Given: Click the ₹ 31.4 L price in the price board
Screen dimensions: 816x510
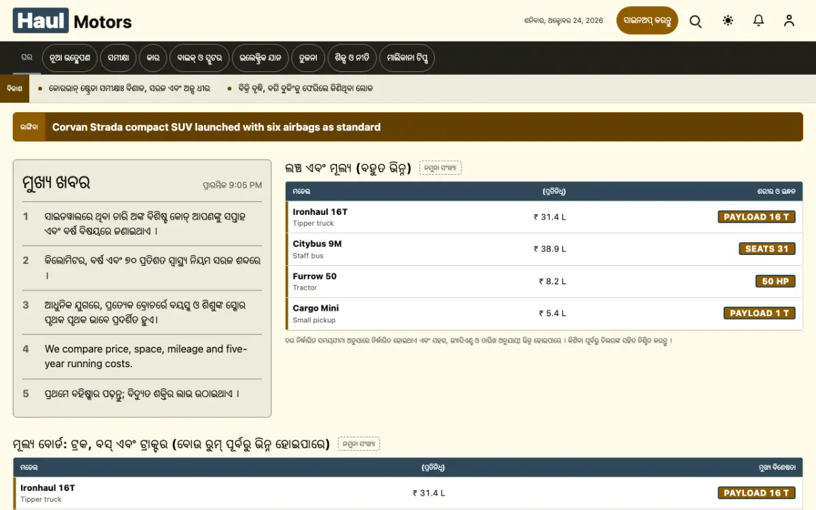Looking at the screenshot, I should point(429,493).
